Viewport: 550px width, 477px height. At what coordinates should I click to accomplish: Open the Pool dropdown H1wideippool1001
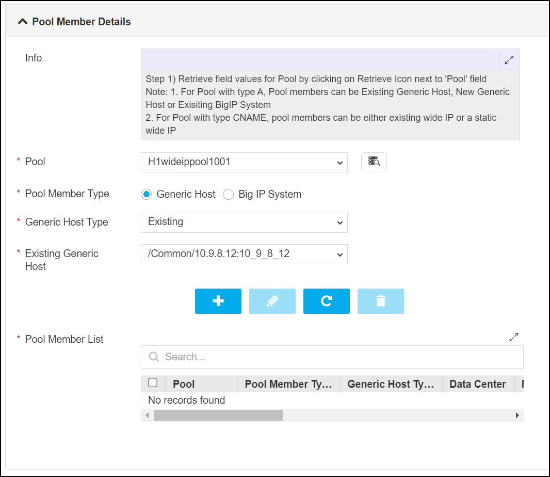[x=244, y=162]
